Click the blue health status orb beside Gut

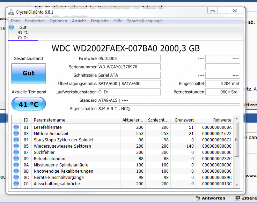(11, 27)
